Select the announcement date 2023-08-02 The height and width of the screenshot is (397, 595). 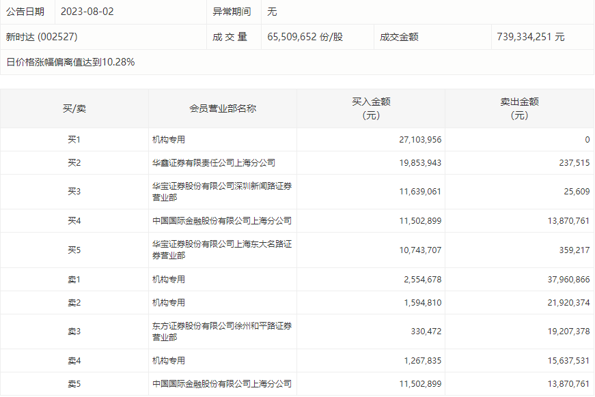click(87, 12)
